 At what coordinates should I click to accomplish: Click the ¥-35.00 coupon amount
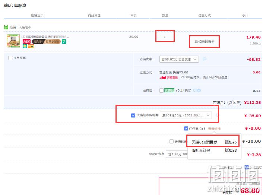[253, 116]
